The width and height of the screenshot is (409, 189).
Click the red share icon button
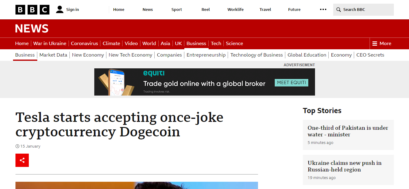(x=22, y=160)
